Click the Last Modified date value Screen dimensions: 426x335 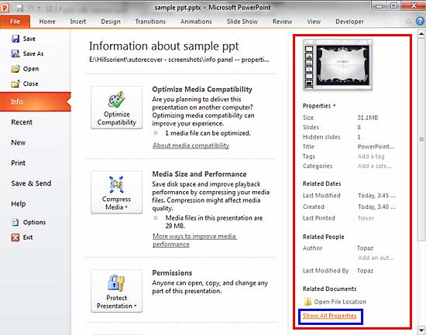[x=376, y=196]
